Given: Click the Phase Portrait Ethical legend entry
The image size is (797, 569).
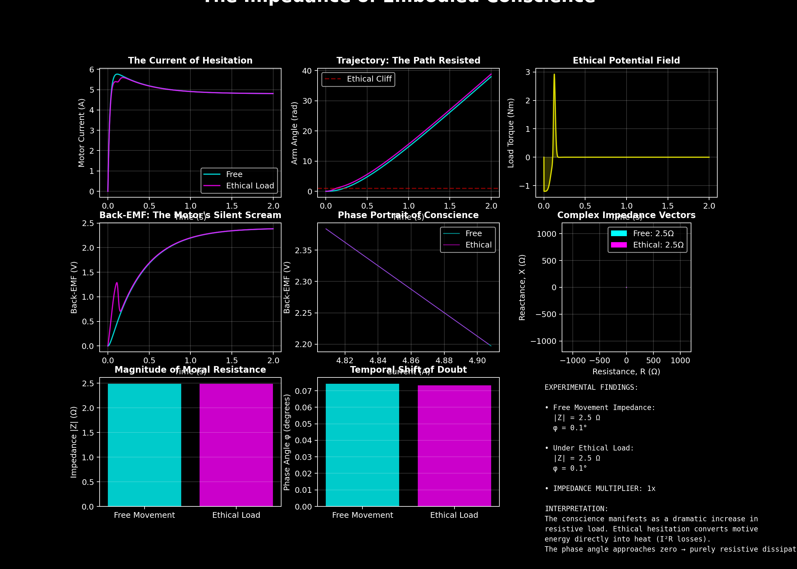Looking at the screenshot, I should (x=478, y=245).
